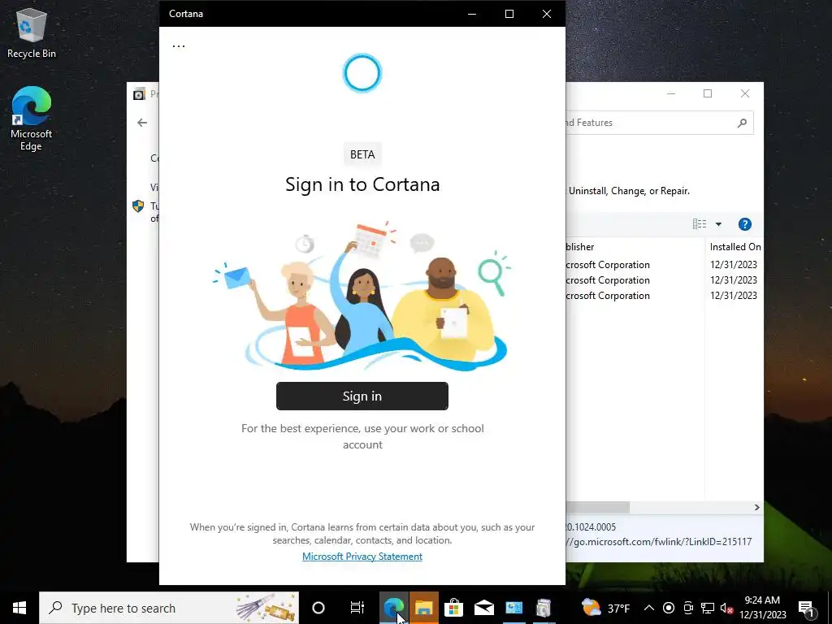Show hidden system tray icons

click(x=649, y=608)
